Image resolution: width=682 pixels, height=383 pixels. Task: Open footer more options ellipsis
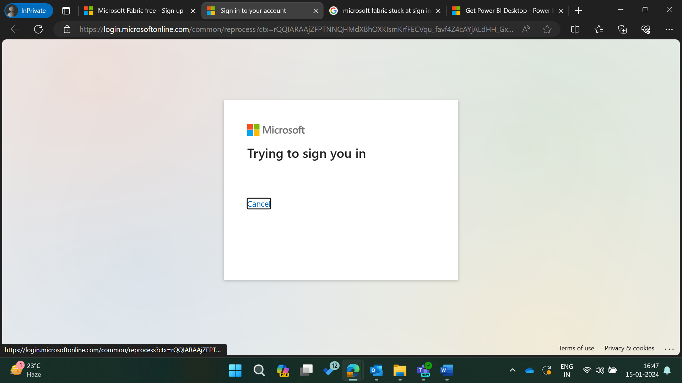coord(669,349)
